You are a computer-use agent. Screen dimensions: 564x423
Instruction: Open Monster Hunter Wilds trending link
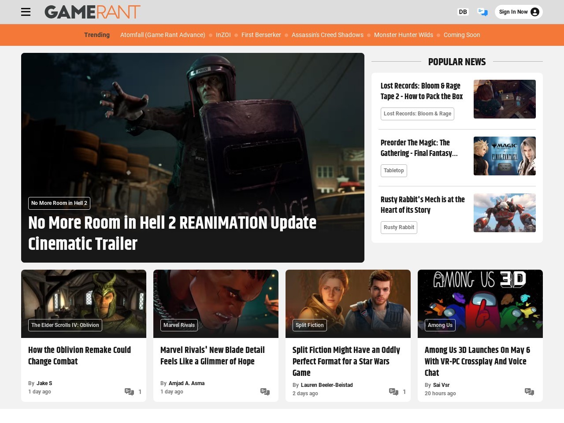pos(404,35)
